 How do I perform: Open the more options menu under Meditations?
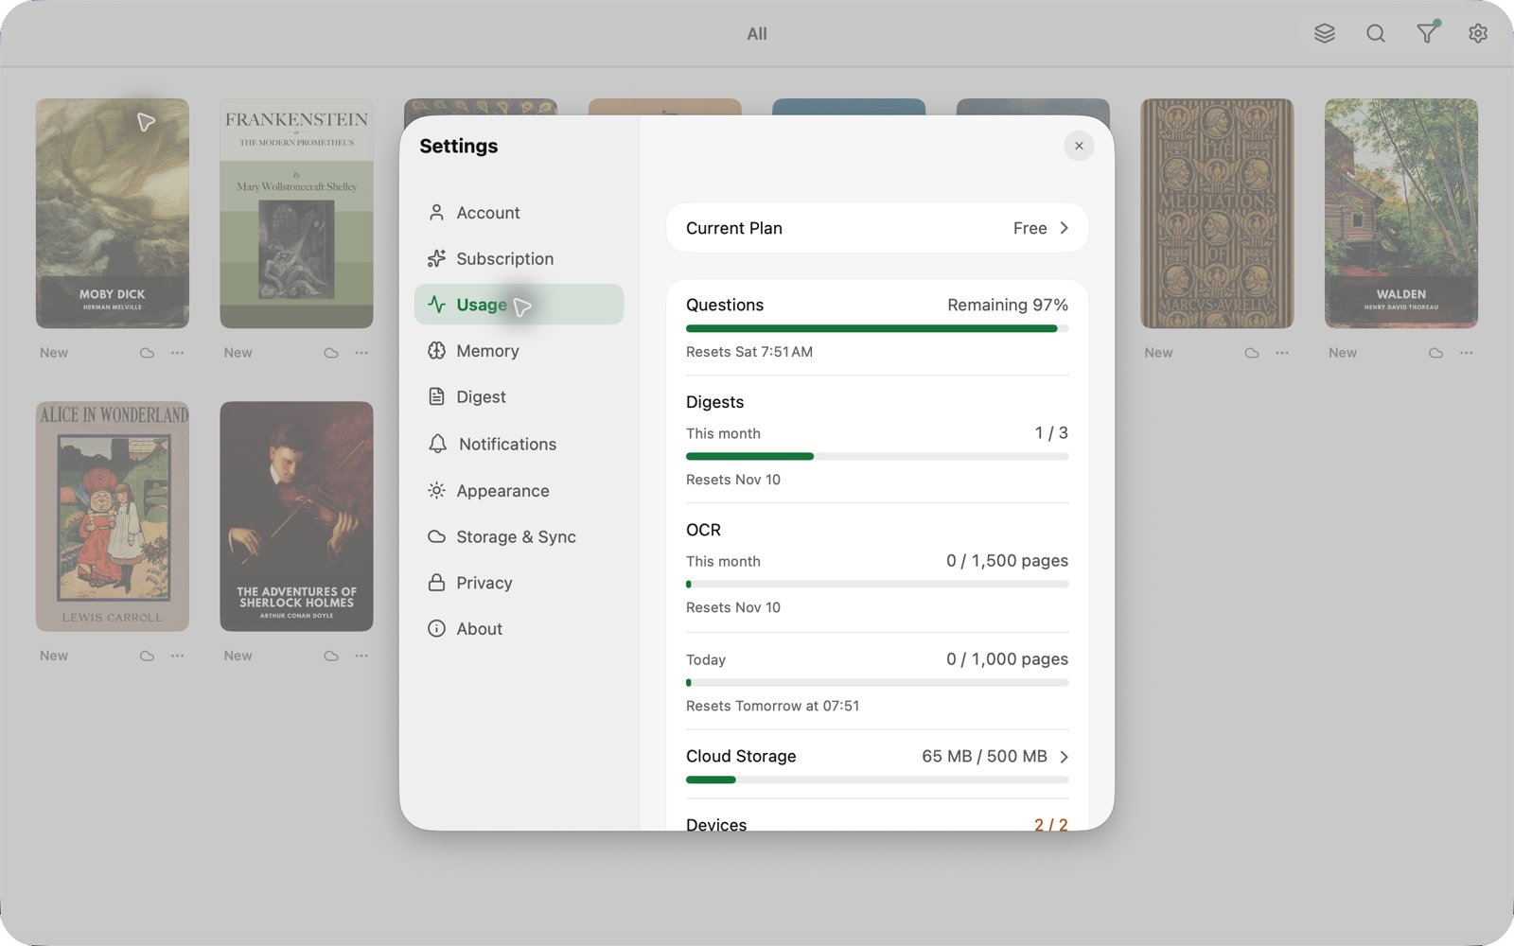(x=1282, y=353)
